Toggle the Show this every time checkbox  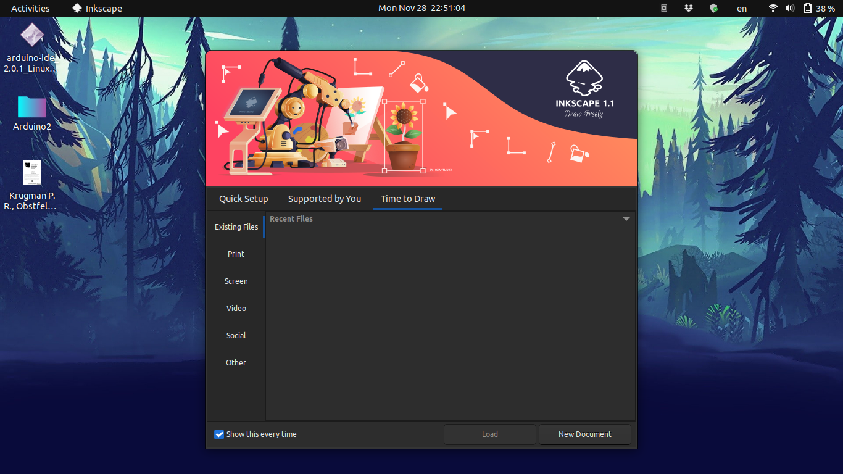click(219, 434)
